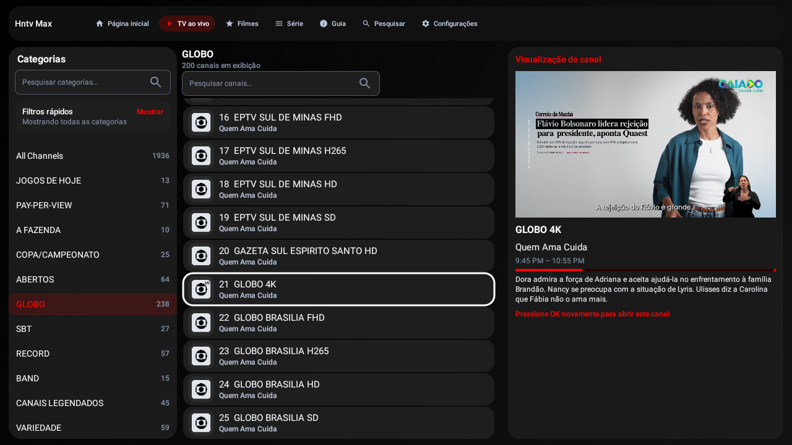Select channel 24 GLOBO BRASILIA HD
Image resolution: width=792 pixels, height=445 pixels.
(338, 389)
